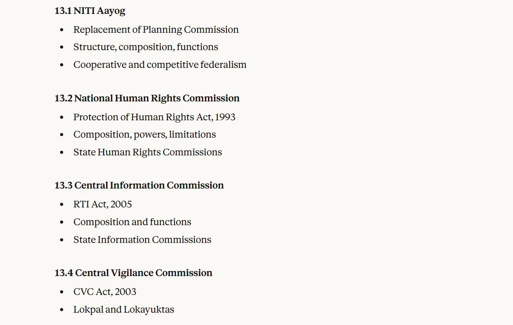Click bullet marker before 'Lokpal and Lokayuktas'
Viewport: 513px width, 325px height.
[62, 310]
